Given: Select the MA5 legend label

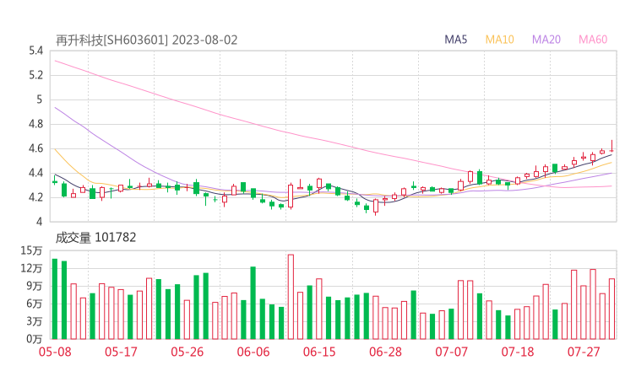Looking at the screenshot, I should tap(455, 40).
